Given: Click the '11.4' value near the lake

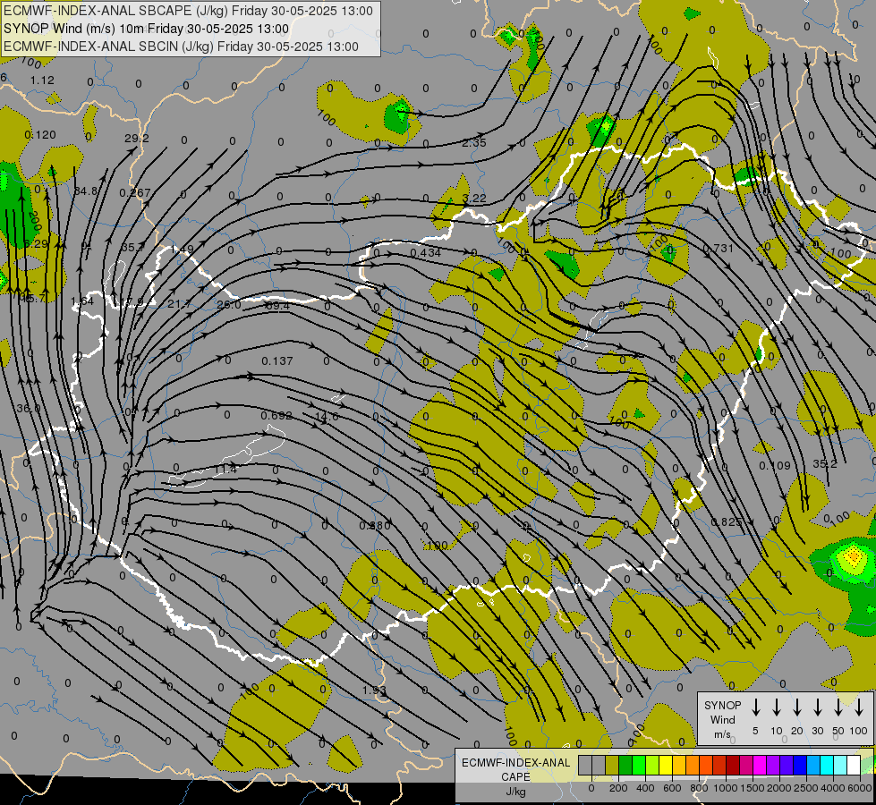Looking at the screenshot, I should (x=225, y=470).
